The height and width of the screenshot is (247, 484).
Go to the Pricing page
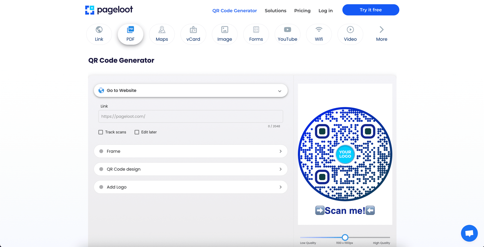tap(302, 11)
